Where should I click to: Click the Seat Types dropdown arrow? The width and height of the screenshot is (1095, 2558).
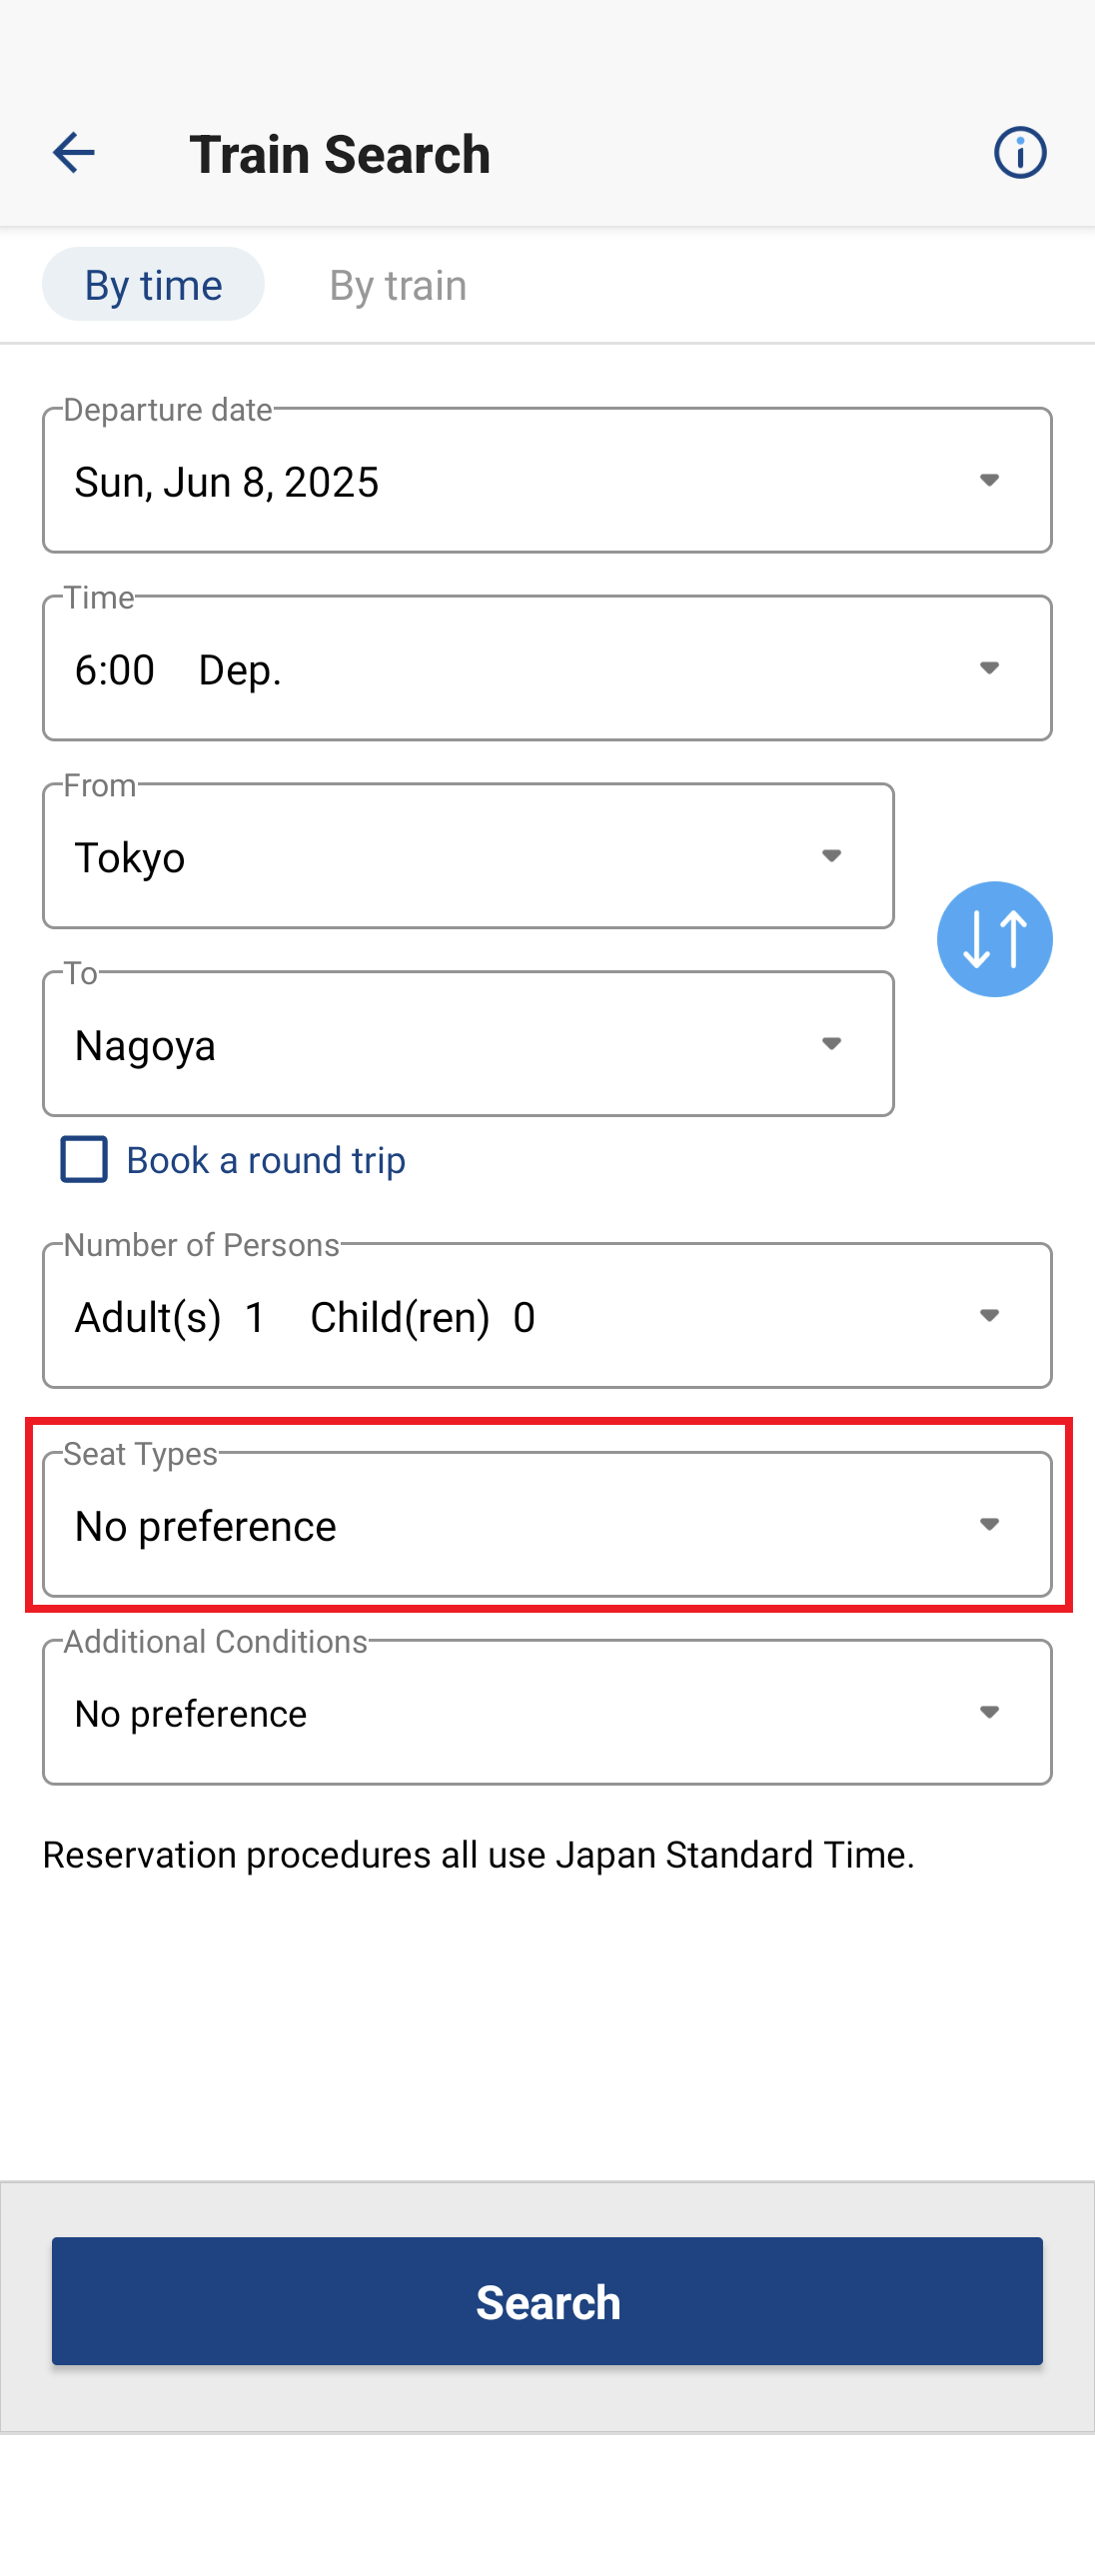pyautogui.click(x=989, y=1525)
